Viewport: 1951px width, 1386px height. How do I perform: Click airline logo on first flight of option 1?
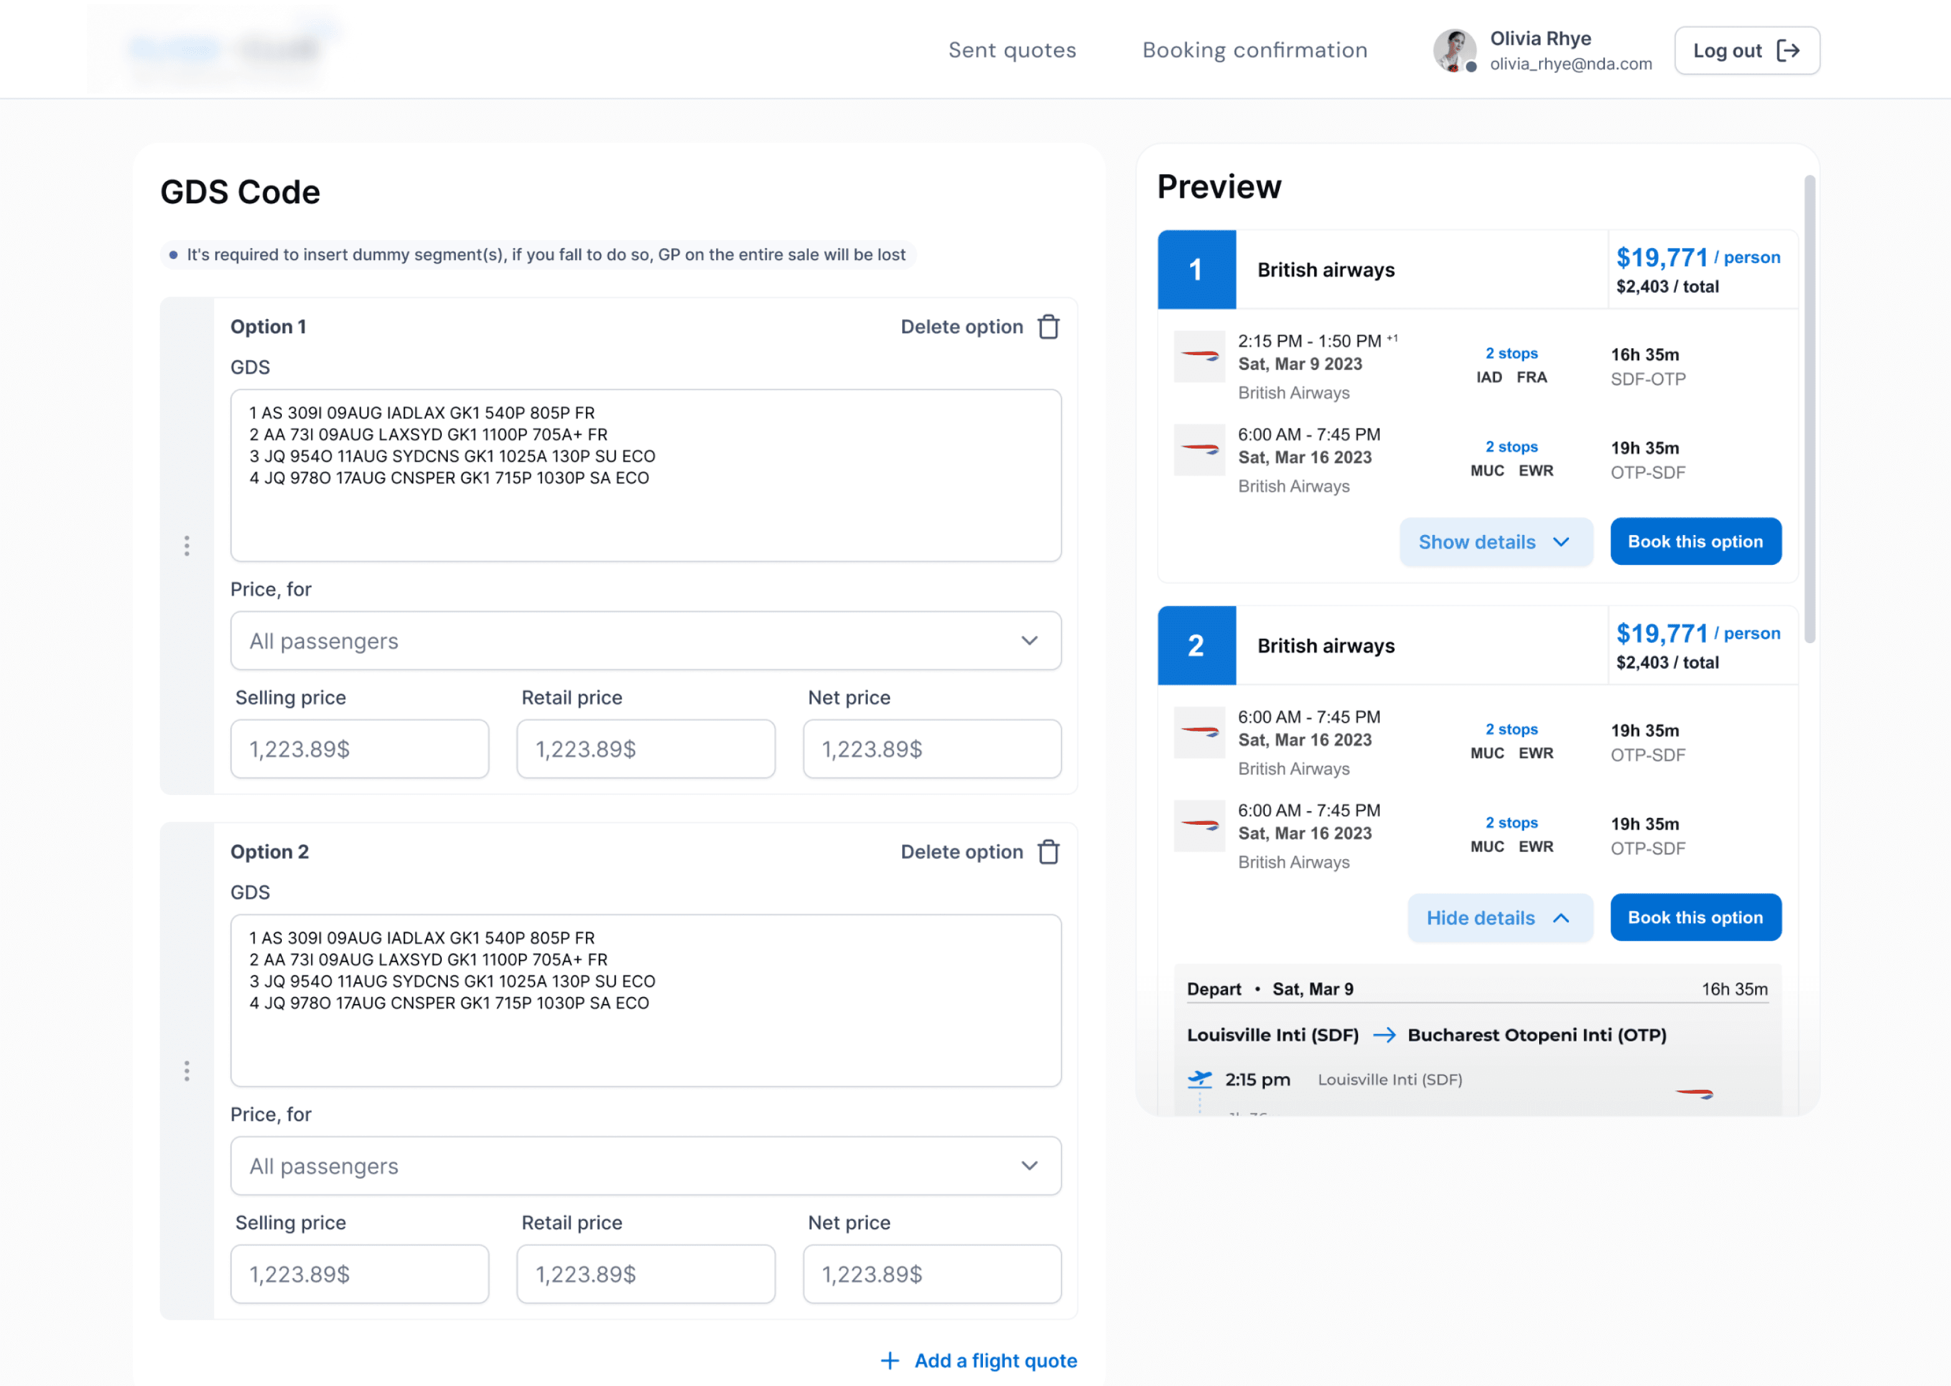pos(1199,356)
